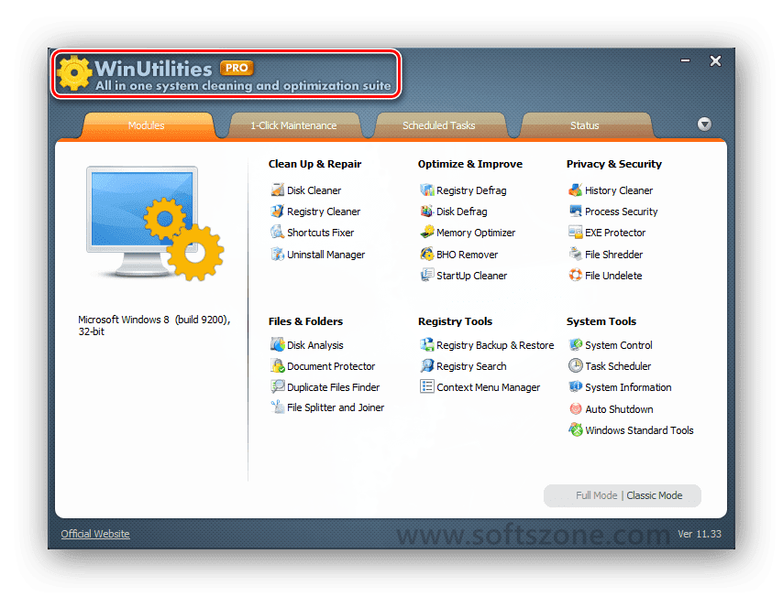Viewport: 783px width, 597px height.
Task: Click Memory Optimizer text link
Action: coord(476,233)
